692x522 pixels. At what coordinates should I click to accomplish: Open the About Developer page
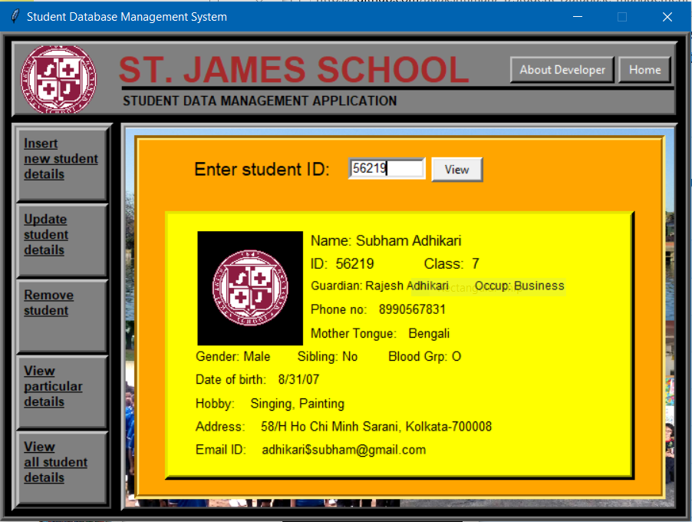coord(562,70)
